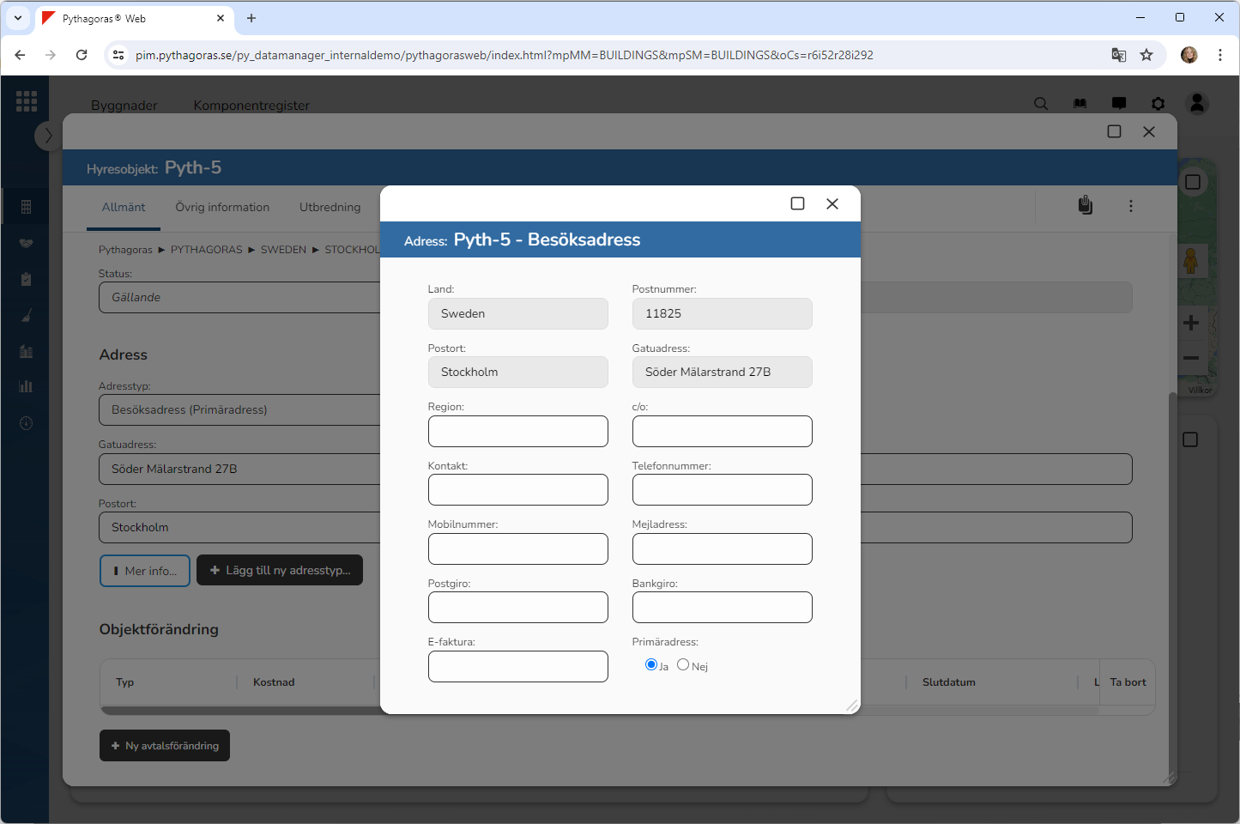Open the bar chart sidebar icon
The height and width of the screenshot is (824, 1240).
coord(26,386)
